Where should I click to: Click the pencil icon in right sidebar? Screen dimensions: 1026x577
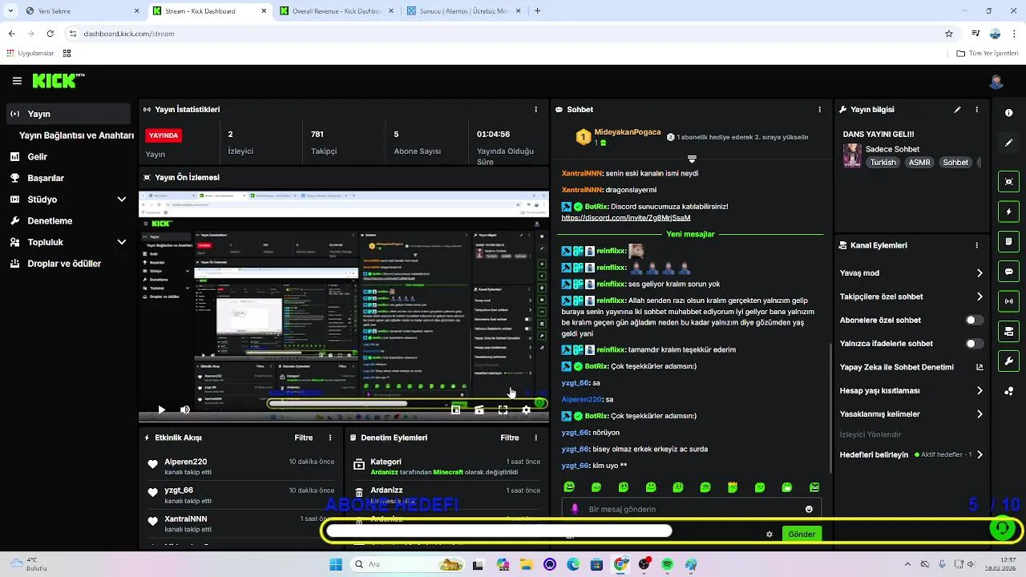click(1009, 143)
